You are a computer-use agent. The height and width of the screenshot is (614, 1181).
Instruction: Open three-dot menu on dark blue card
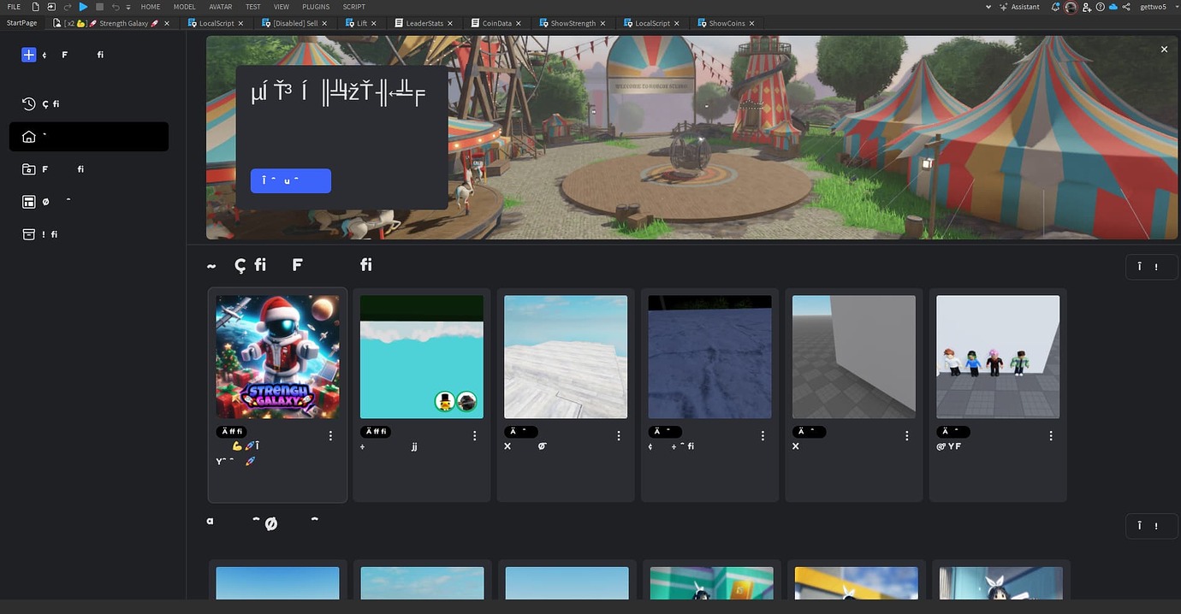click(763, 436)
